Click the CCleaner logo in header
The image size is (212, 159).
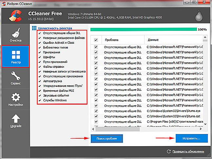coord(15,15)
